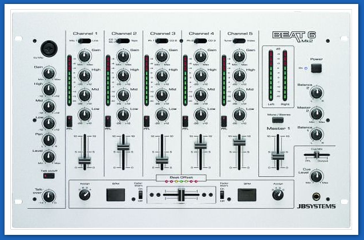Click the Channel 4 volume fader cap

[201, 146]
